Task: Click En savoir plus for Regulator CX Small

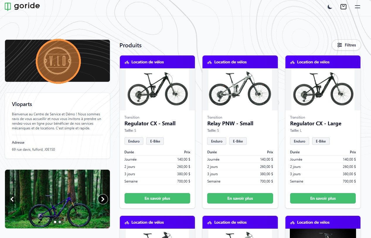Action: pyautogui.click(x=157, y=198)
